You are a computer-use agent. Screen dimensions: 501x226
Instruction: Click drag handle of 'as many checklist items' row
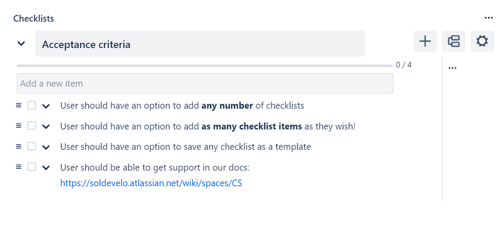(x=19, y=126)
